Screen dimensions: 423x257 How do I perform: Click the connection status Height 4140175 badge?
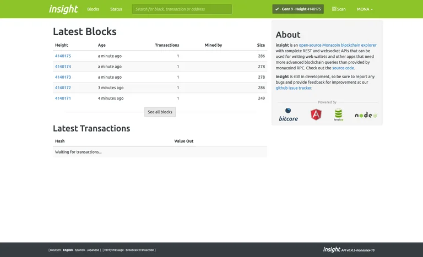coord(298,9)
